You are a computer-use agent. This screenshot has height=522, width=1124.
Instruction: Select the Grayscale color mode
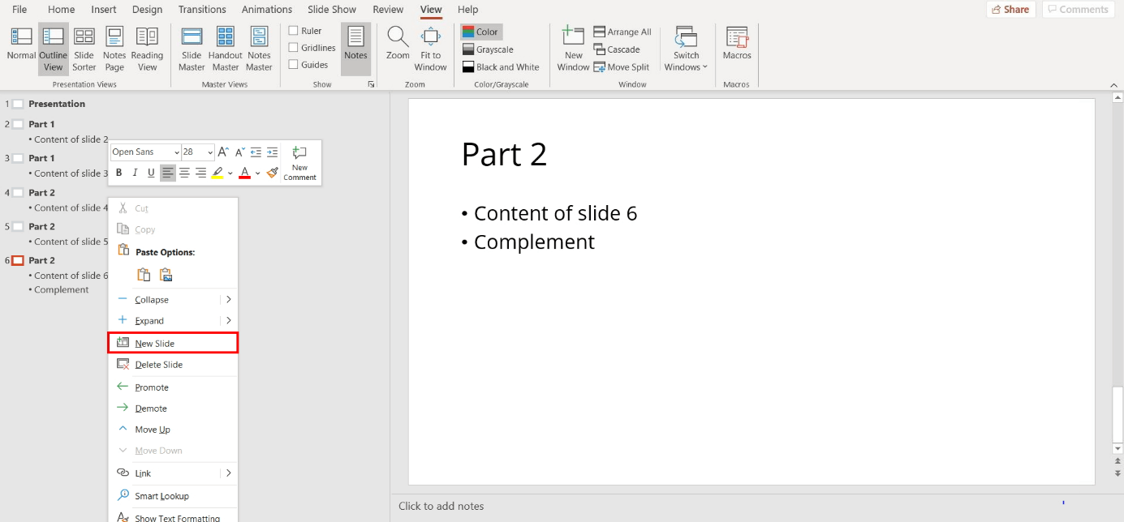[488, 49]
